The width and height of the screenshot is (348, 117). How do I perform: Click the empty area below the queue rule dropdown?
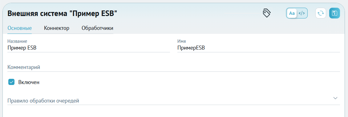[x=174, y=111]
